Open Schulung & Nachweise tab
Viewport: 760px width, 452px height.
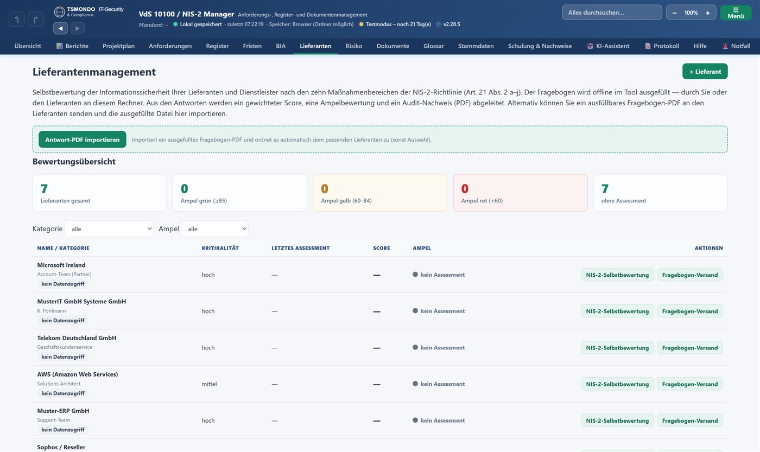[540, 46]
